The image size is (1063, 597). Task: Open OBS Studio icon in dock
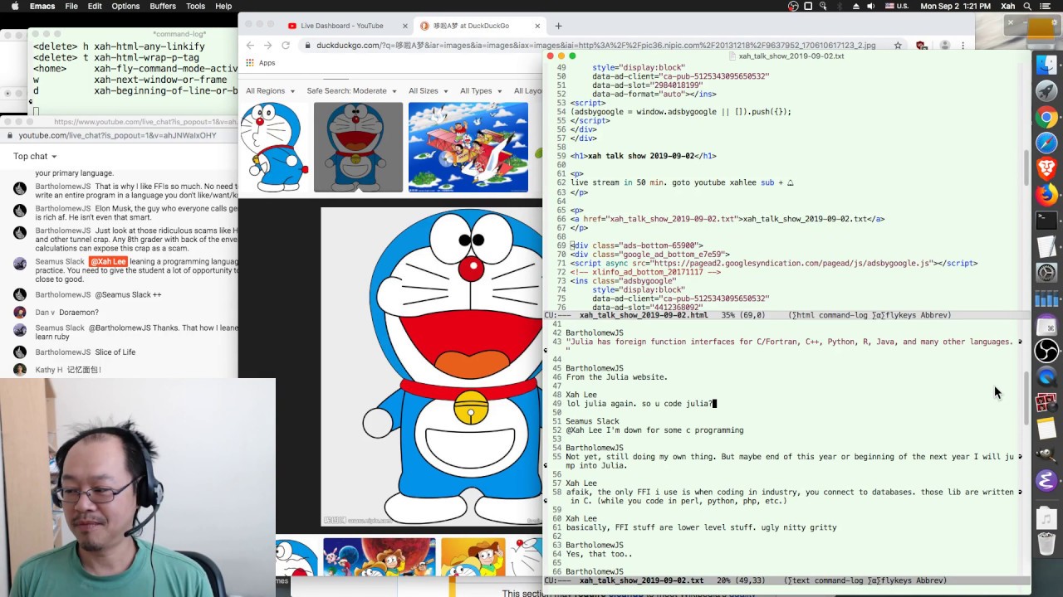pos(1046,351)
